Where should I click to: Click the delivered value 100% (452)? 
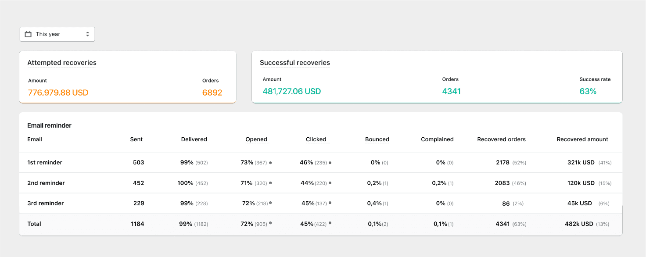(x=193, y=183)
